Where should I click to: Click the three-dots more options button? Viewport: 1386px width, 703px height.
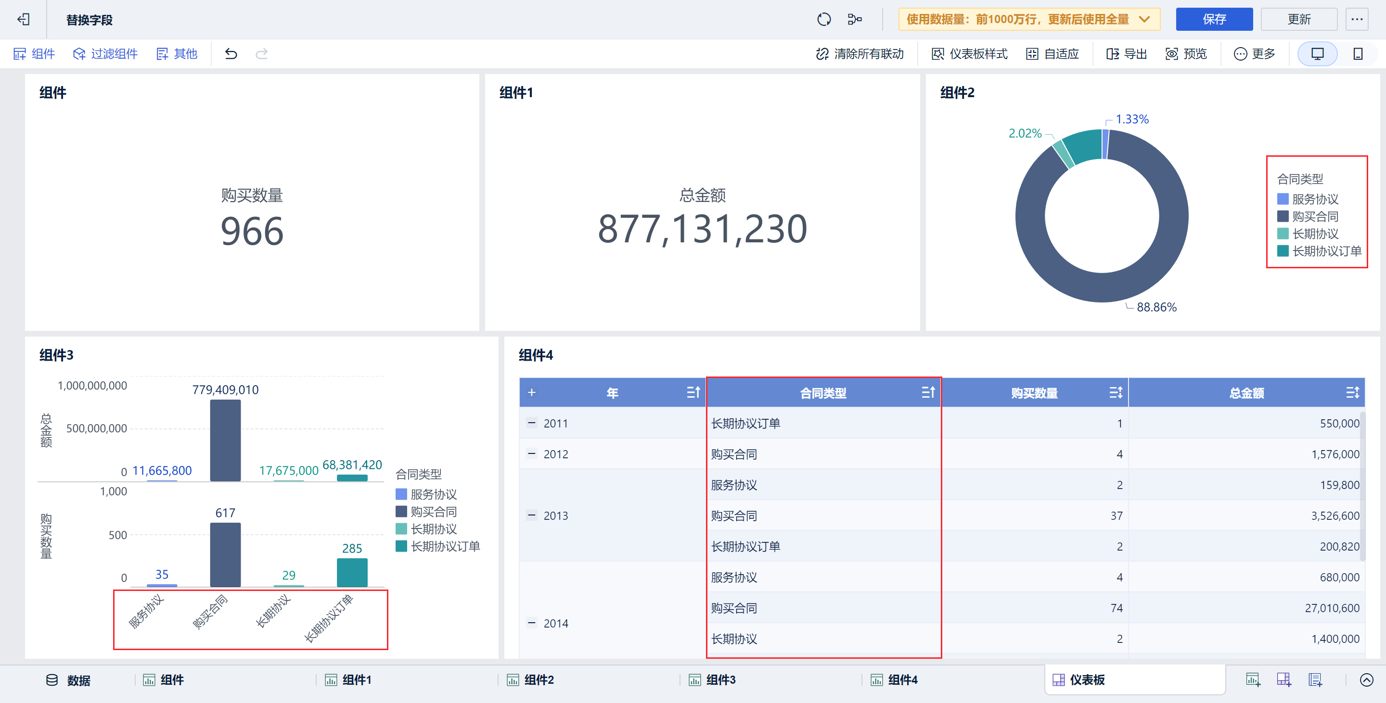pyautogui.click(x=1357, y=20)
